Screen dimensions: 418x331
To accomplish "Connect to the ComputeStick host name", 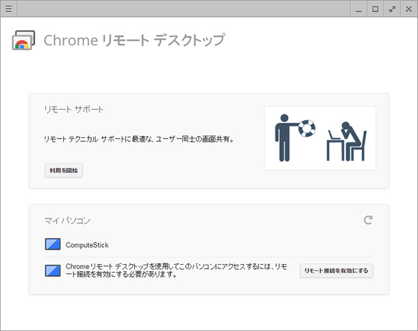I will pos(87,245).
